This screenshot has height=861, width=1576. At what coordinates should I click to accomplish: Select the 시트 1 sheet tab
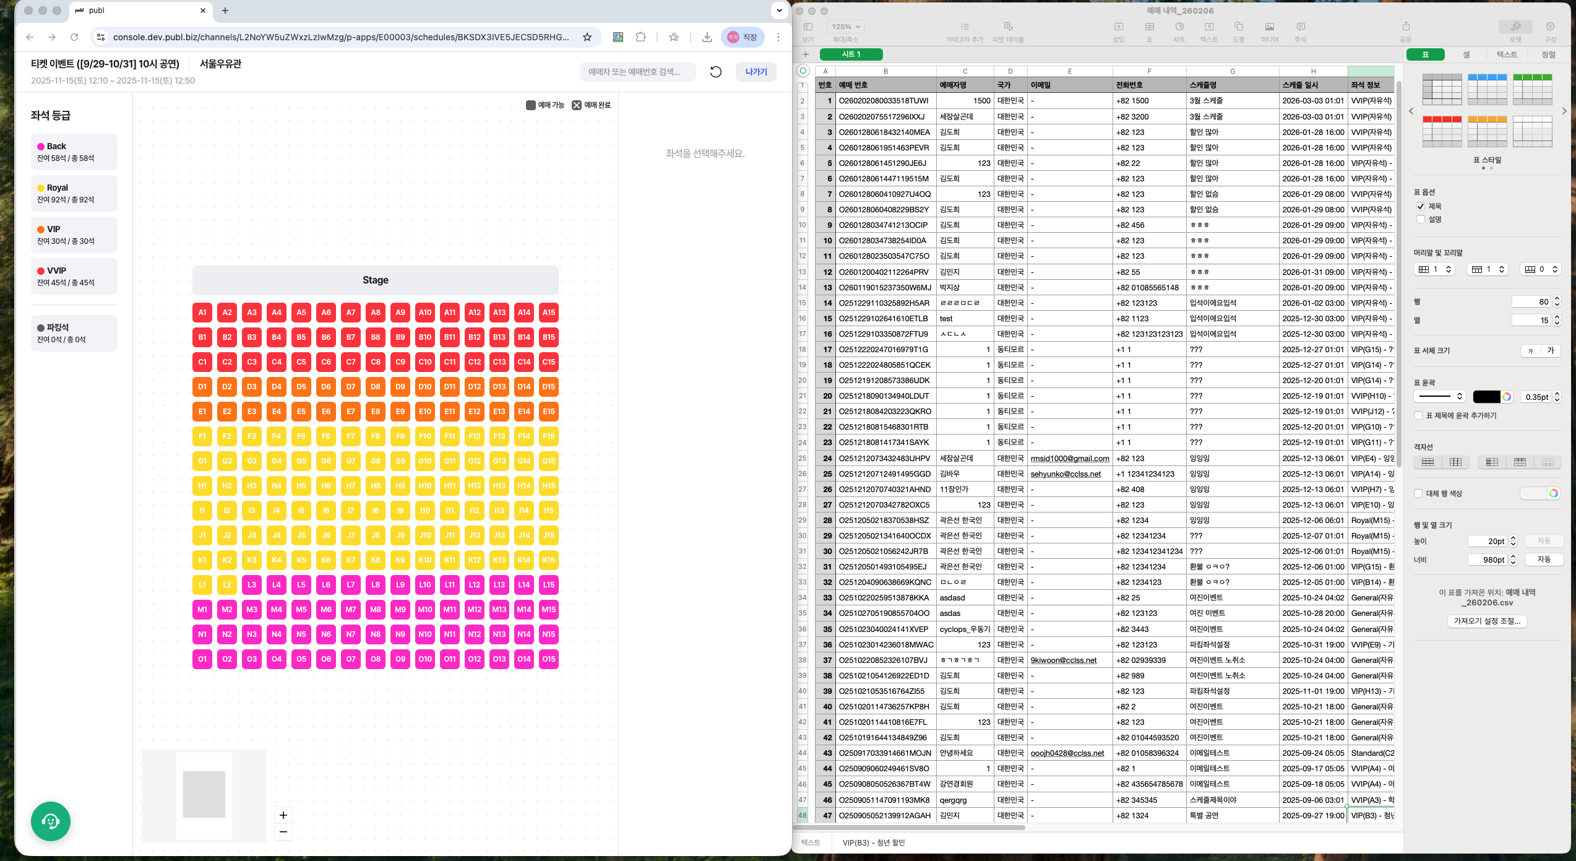(x=851, y=54)
